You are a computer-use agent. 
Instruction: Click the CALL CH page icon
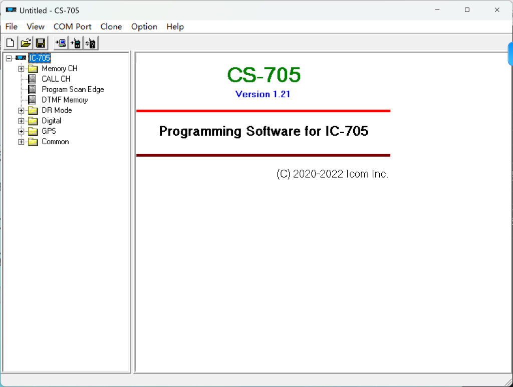32,79
